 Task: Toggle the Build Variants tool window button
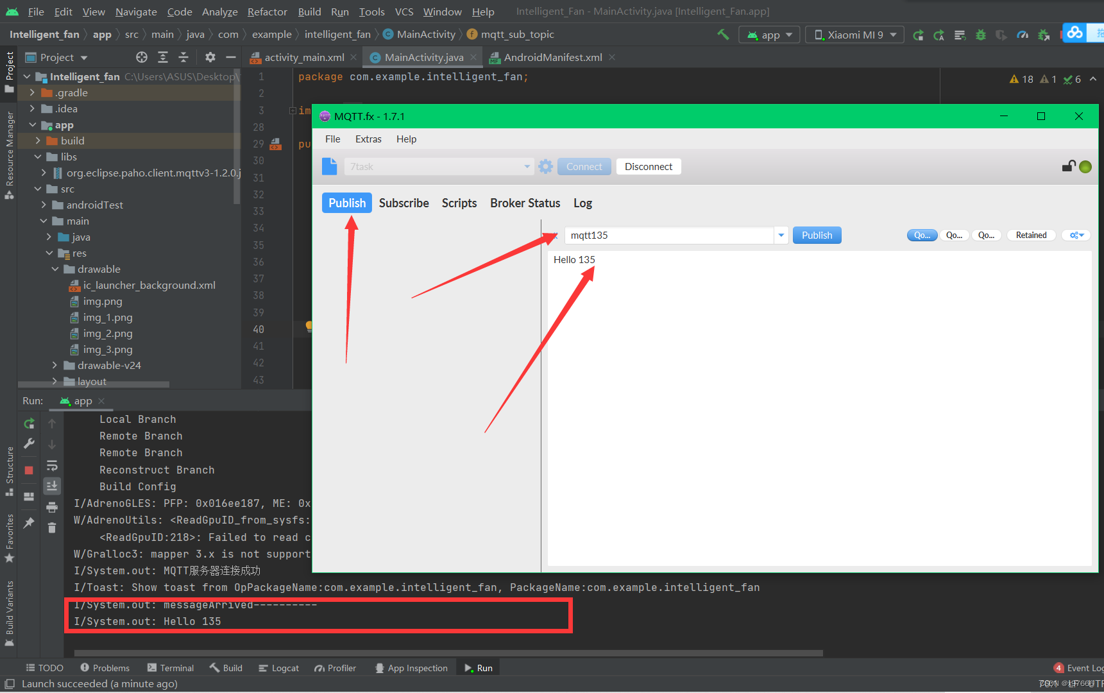pyautogui.click(x=10, y=613)
